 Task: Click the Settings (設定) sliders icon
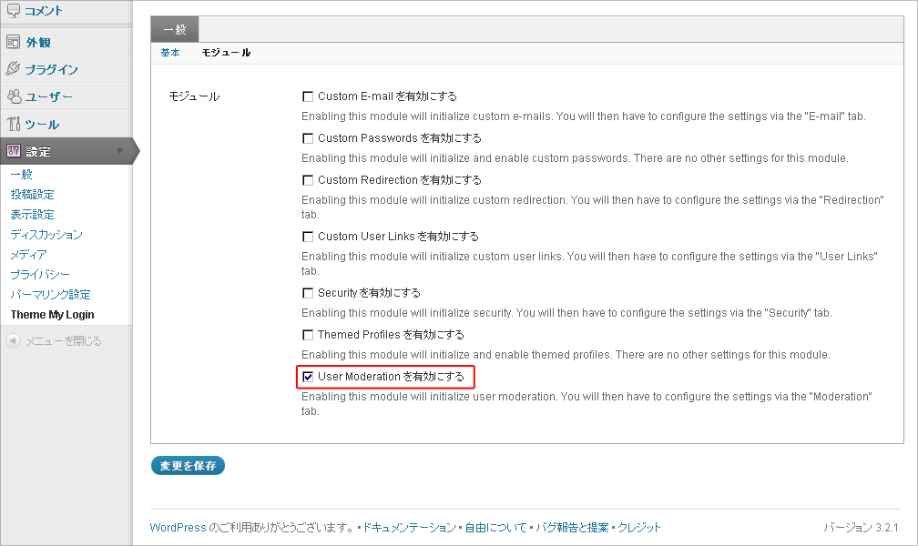[13, 151]
